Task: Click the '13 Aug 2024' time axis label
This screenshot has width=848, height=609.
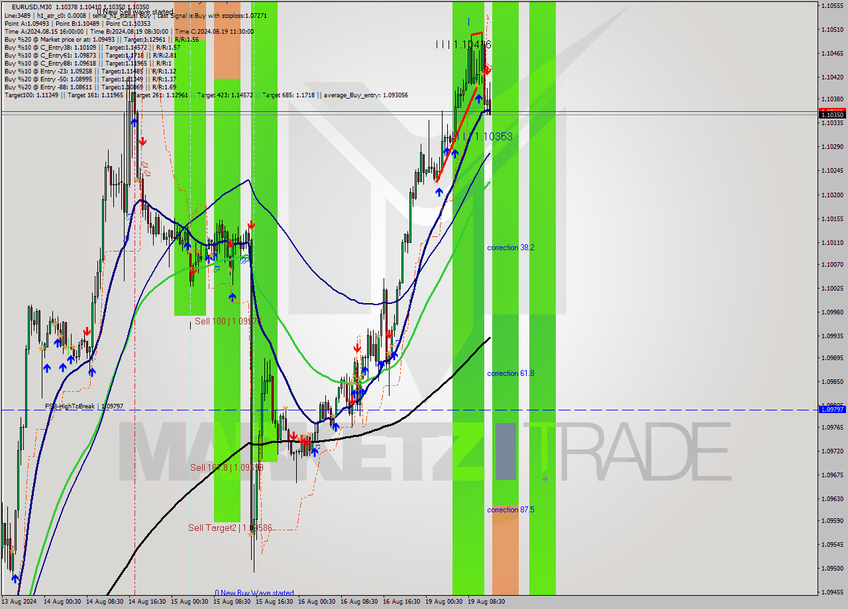Action: click(x=19, y=602)
